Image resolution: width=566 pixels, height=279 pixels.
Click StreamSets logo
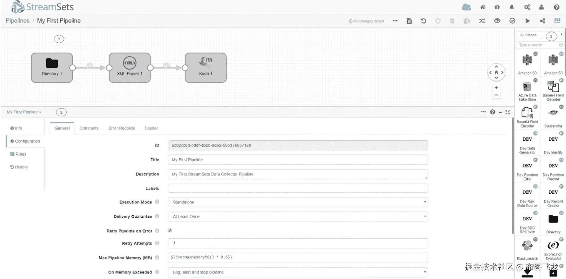(x=42, y=7)
